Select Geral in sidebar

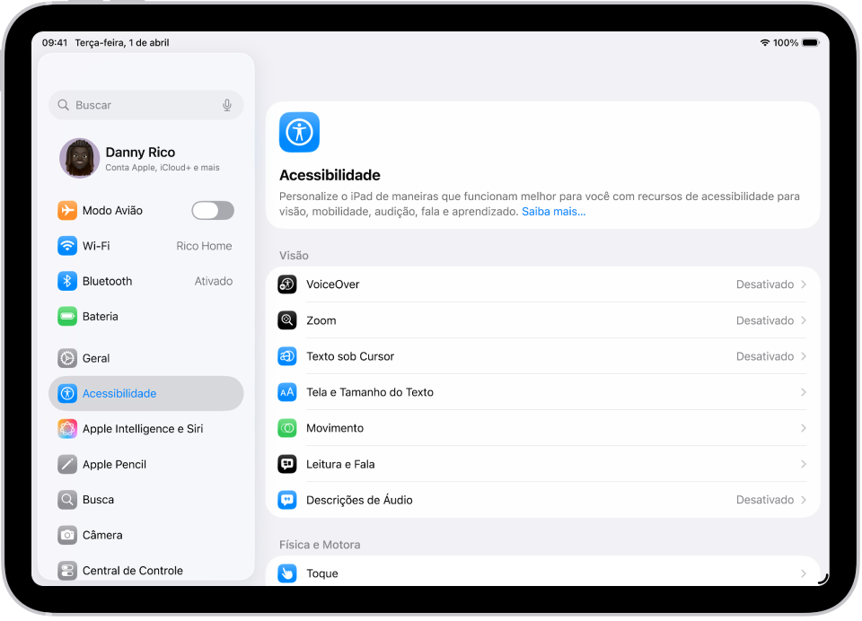(145, 358)
